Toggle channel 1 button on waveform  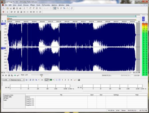[x=2, y=24]
